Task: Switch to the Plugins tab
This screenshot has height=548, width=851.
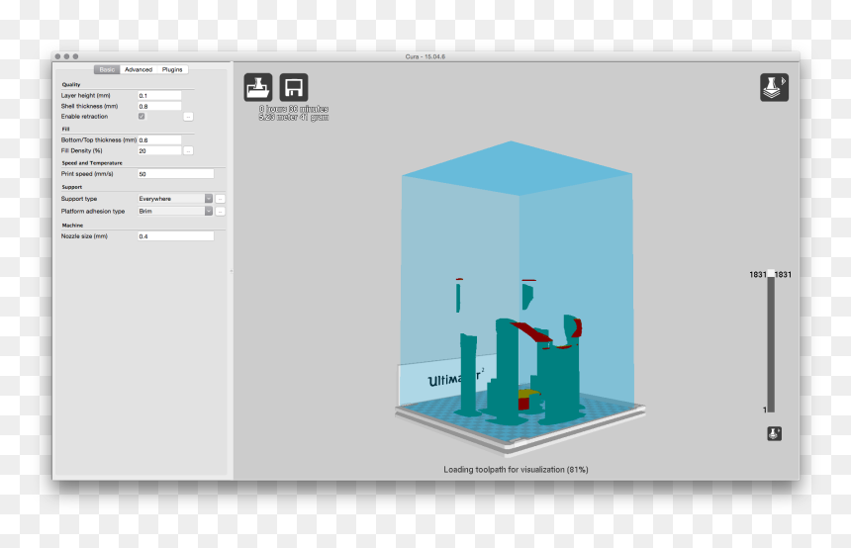Action: (172, 69)
